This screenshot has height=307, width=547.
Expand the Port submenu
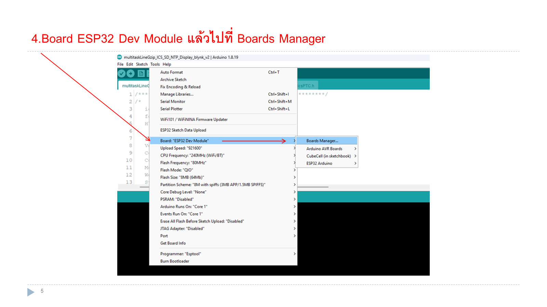point(223,236)
